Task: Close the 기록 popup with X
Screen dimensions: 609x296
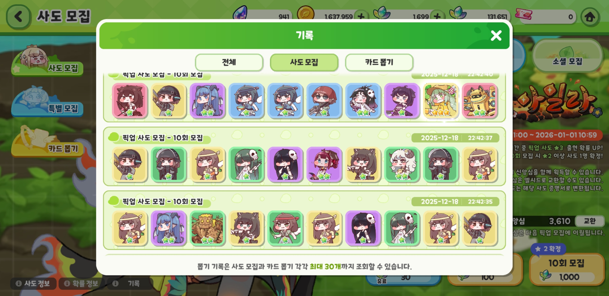Action: [x=496, y=36]
